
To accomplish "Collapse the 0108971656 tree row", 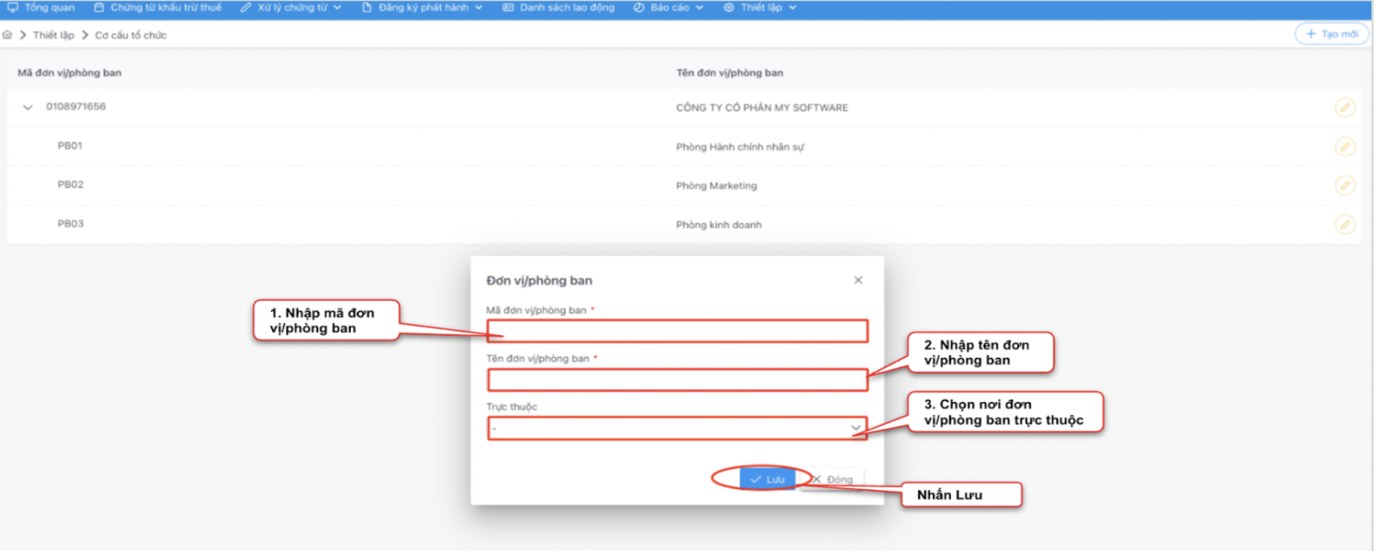I will click(28, 108).
